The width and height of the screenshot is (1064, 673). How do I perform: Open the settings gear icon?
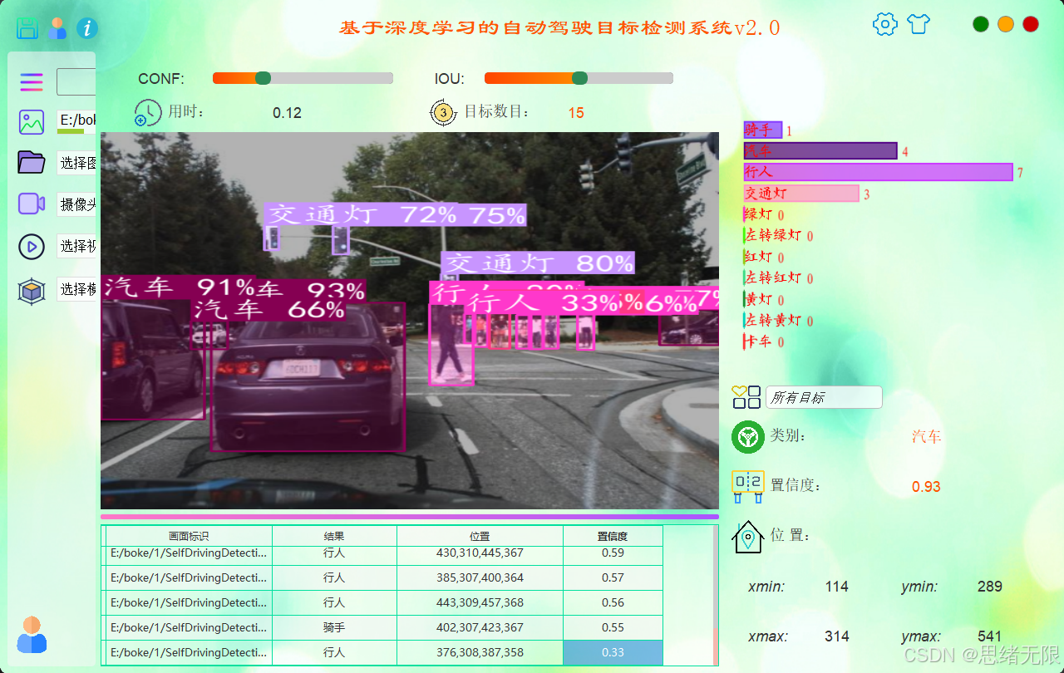884,24
